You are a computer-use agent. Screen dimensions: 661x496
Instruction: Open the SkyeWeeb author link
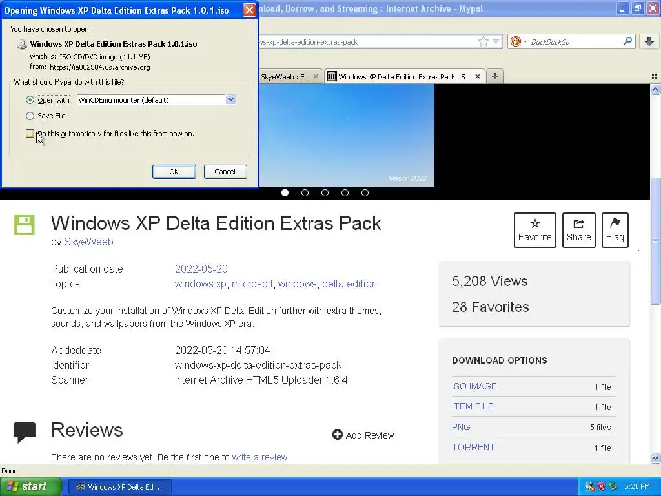[88, 242]
